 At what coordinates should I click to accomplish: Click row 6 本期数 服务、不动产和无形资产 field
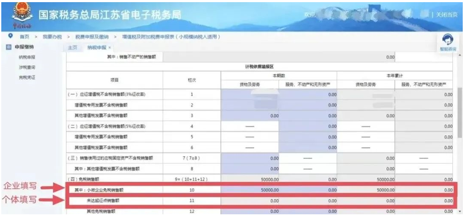tap(308, 147)
